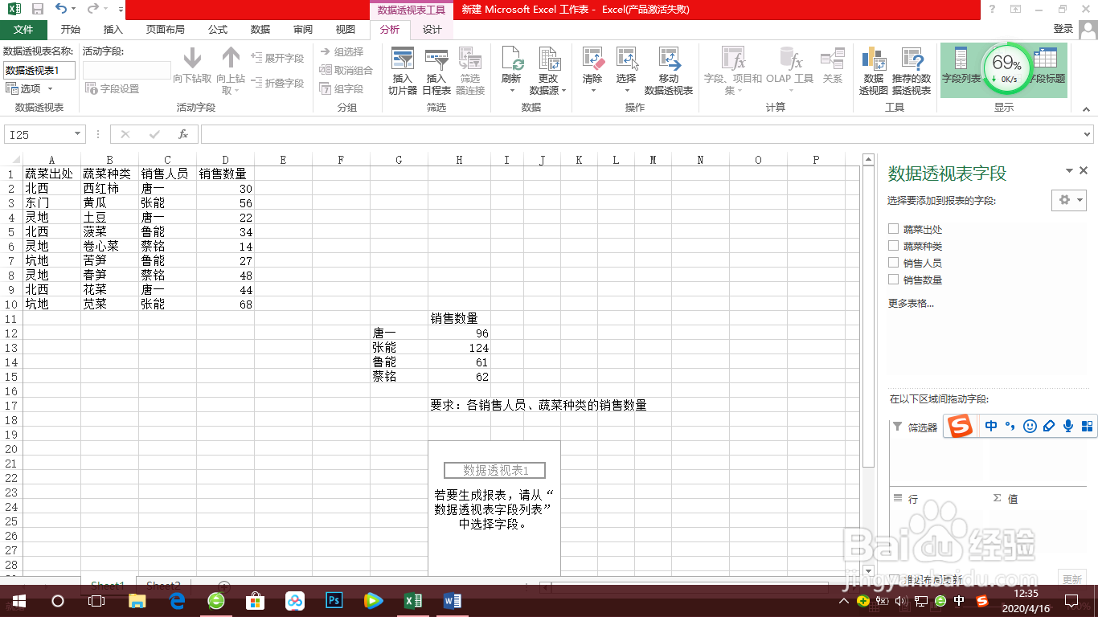Open the Name Box dropdown
The height and width of the screenshot is (617, 1098).
[x=77, y=134]
